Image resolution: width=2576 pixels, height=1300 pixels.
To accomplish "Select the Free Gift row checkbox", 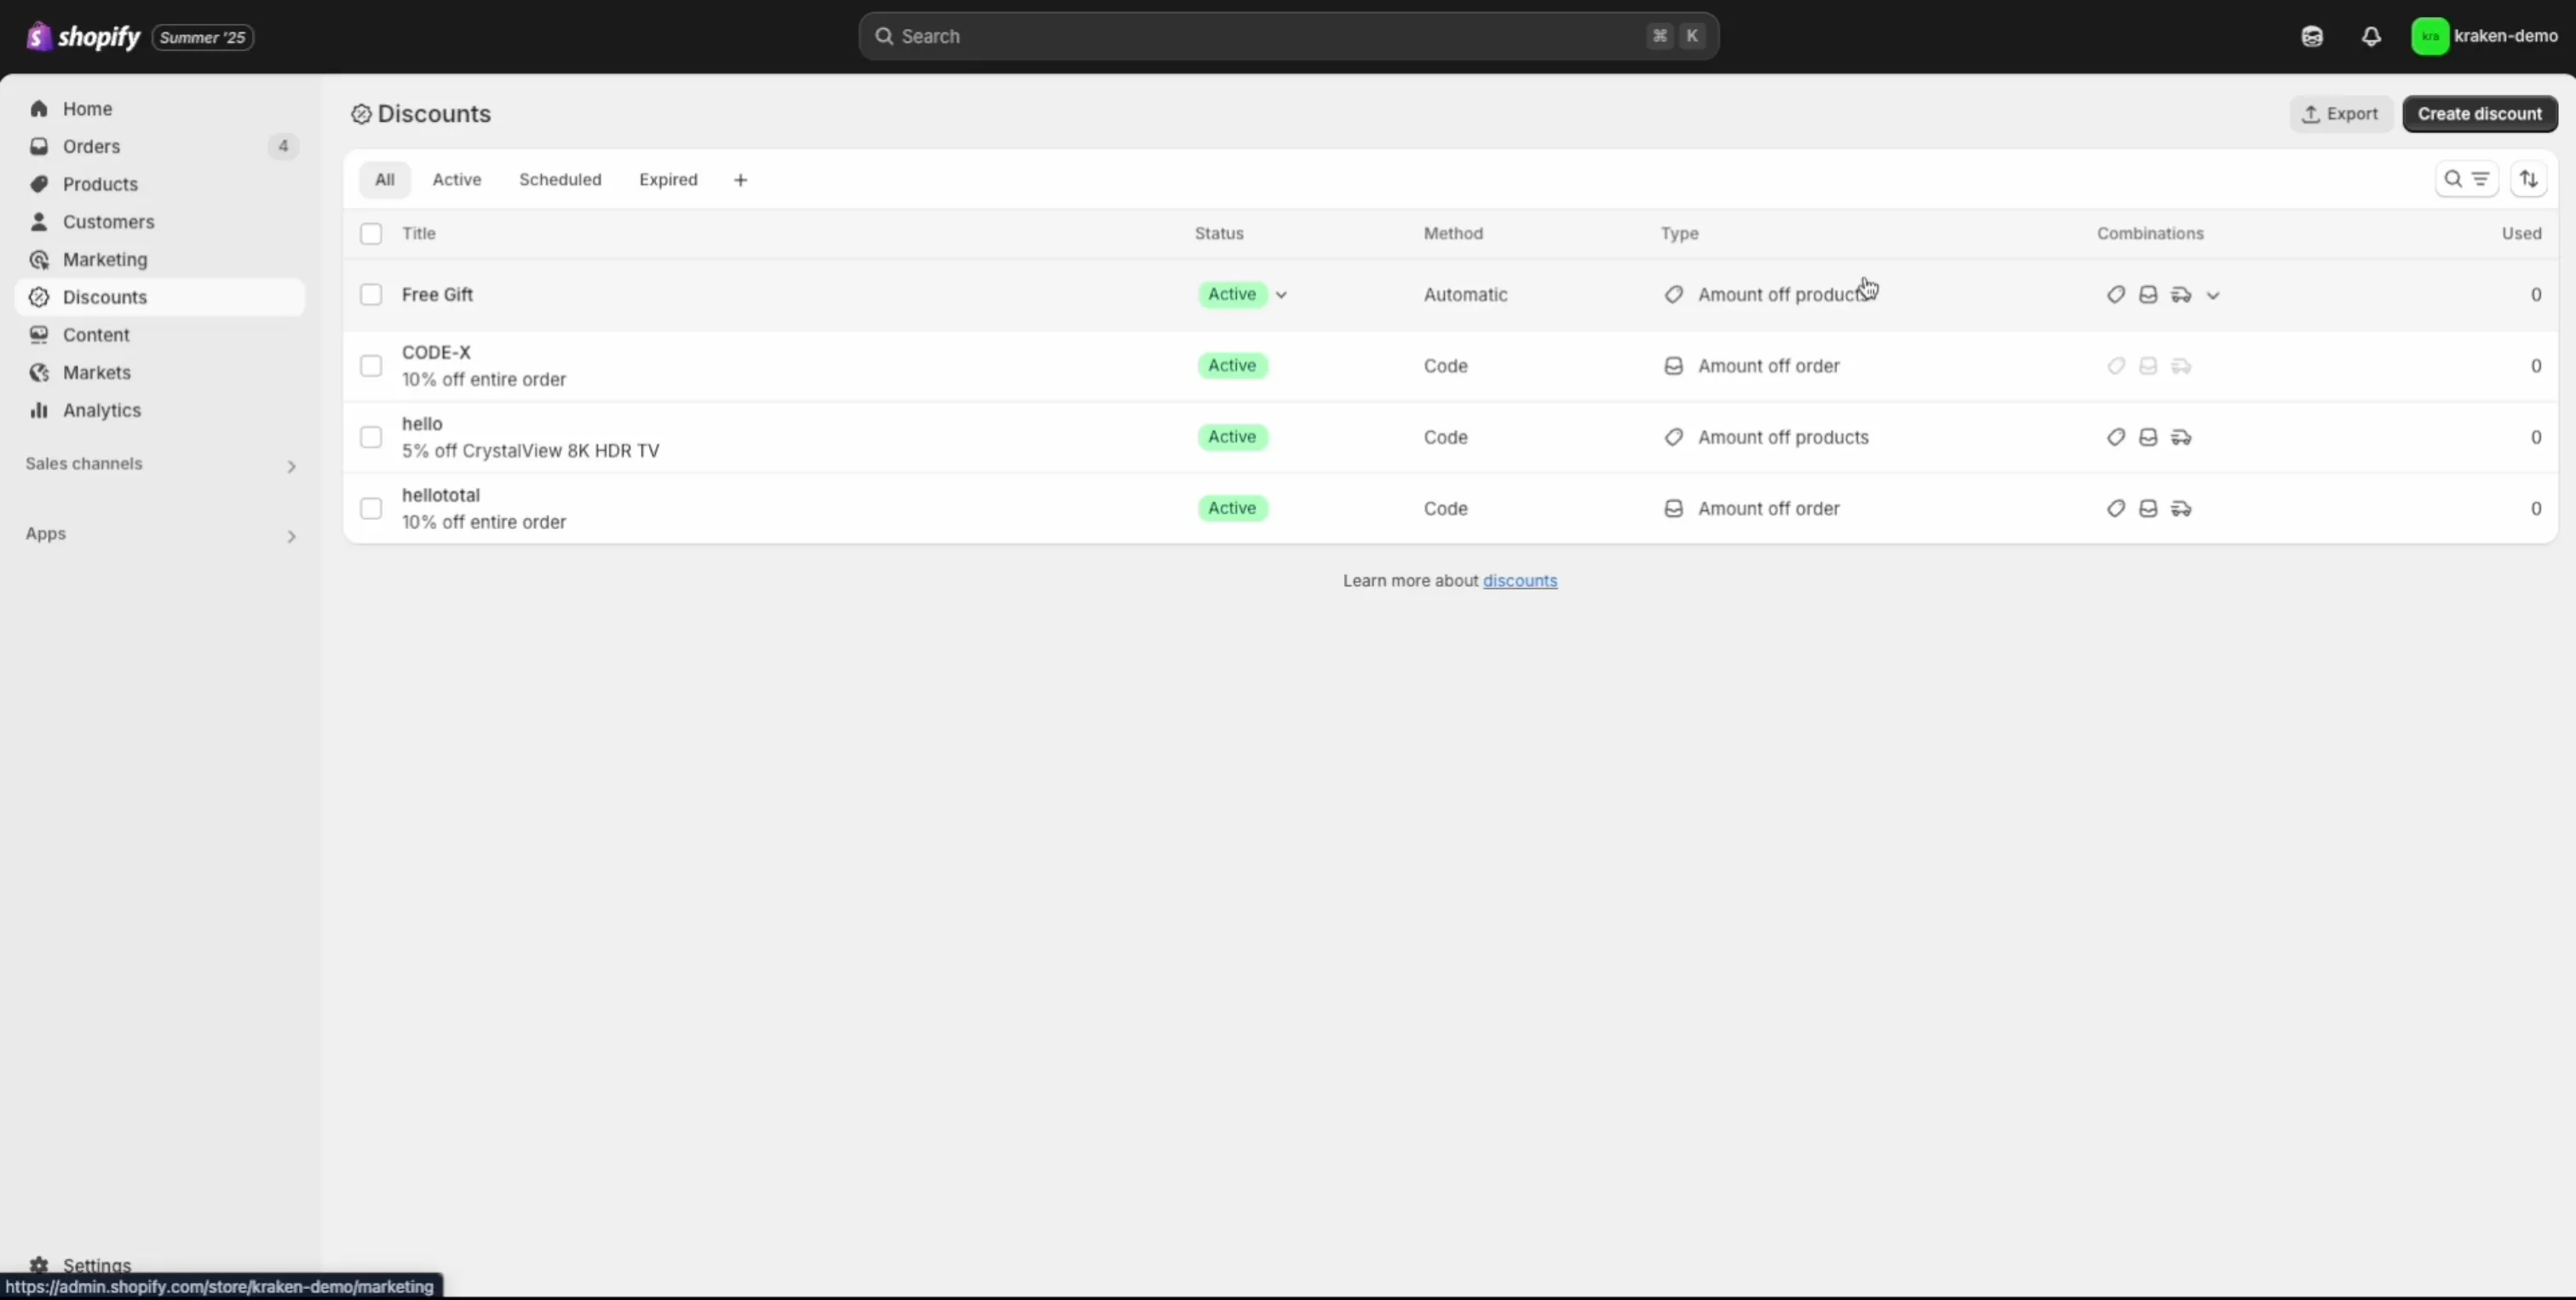I will 371,294.
